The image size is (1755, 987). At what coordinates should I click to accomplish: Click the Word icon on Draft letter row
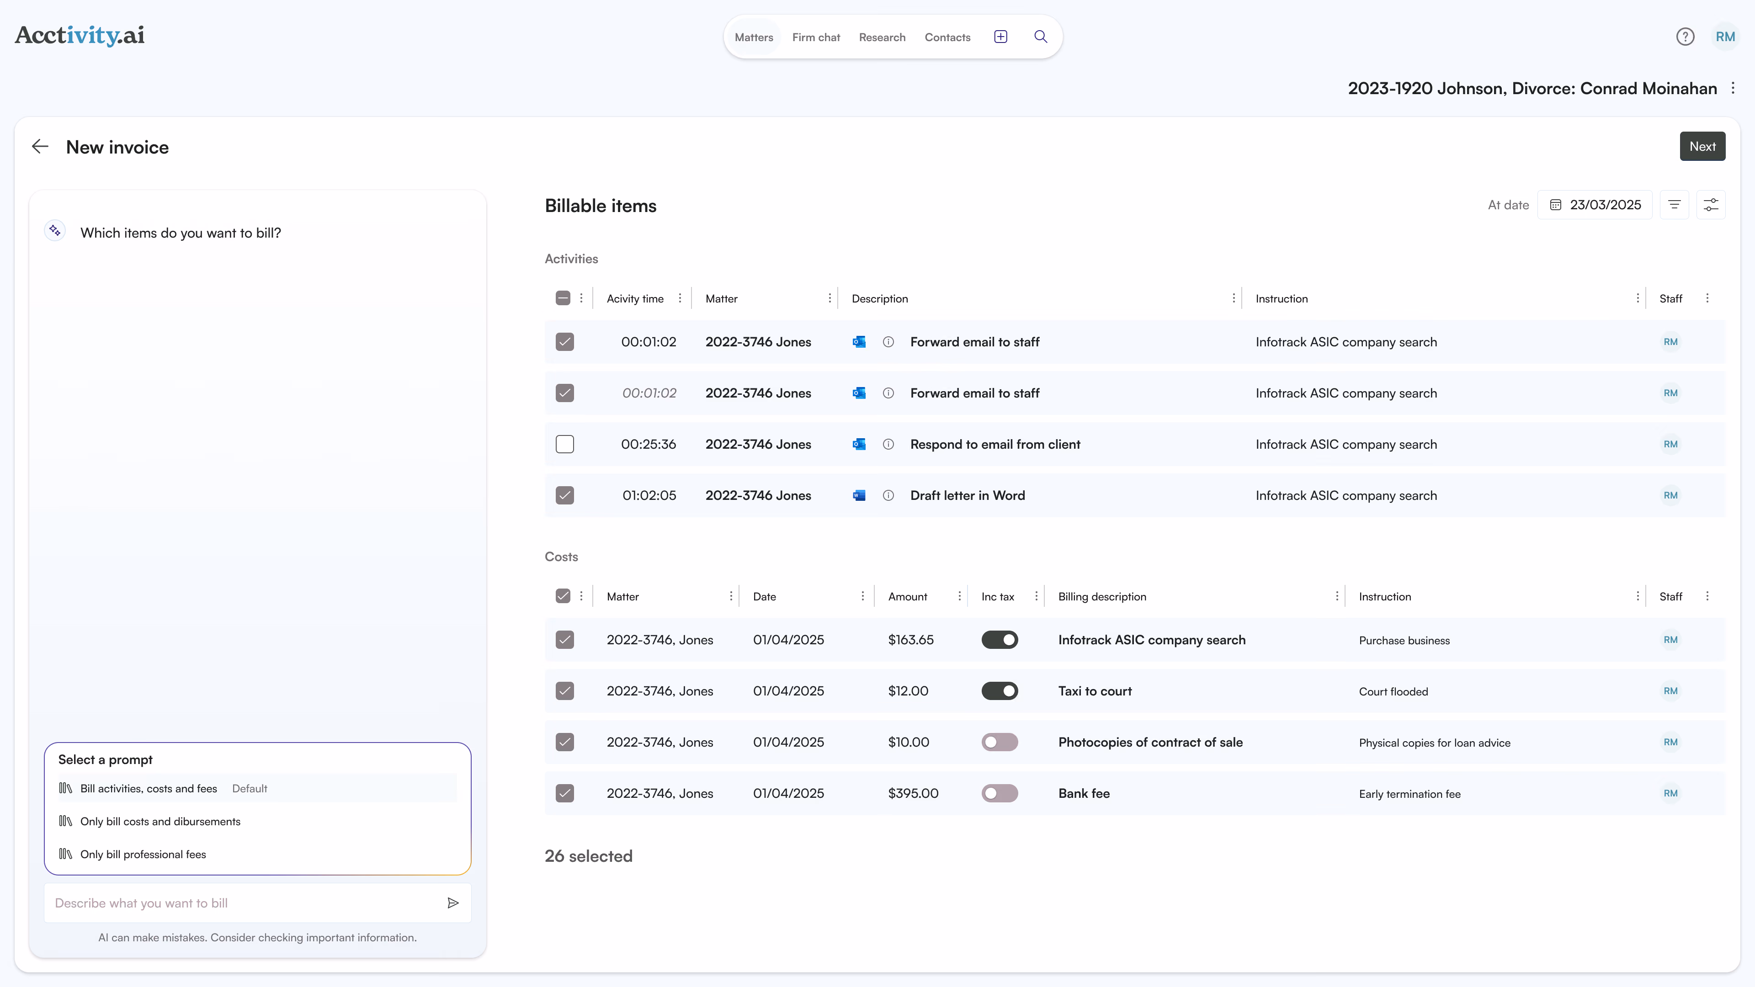tap(859, 495)
